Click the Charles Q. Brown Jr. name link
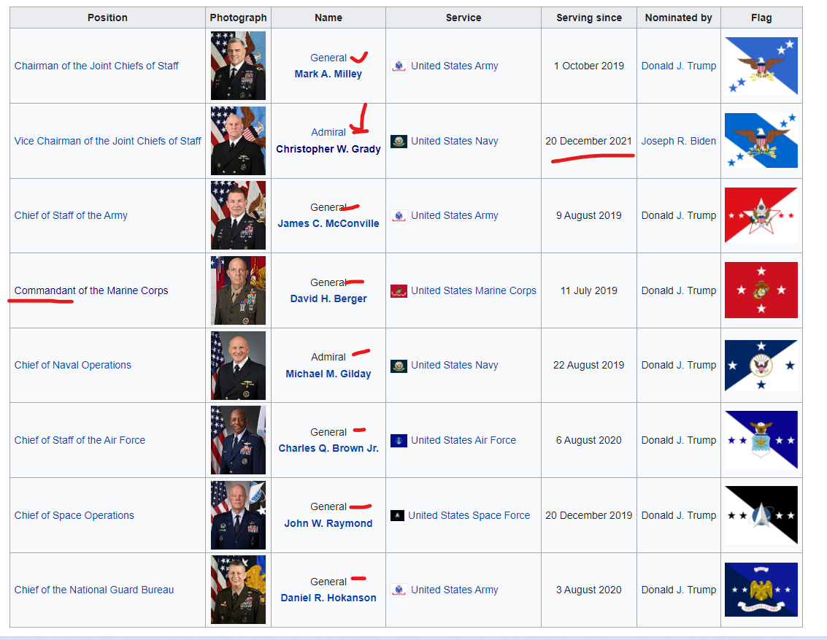This screenshot has height=640, width=827. 328,449
